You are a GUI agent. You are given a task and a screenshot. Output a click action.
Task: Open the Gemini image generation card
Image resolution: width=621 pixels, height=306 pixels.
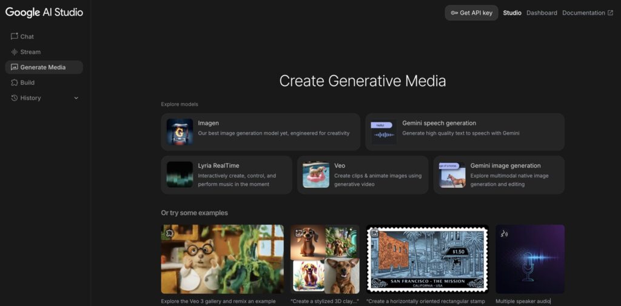coord(499,175)
